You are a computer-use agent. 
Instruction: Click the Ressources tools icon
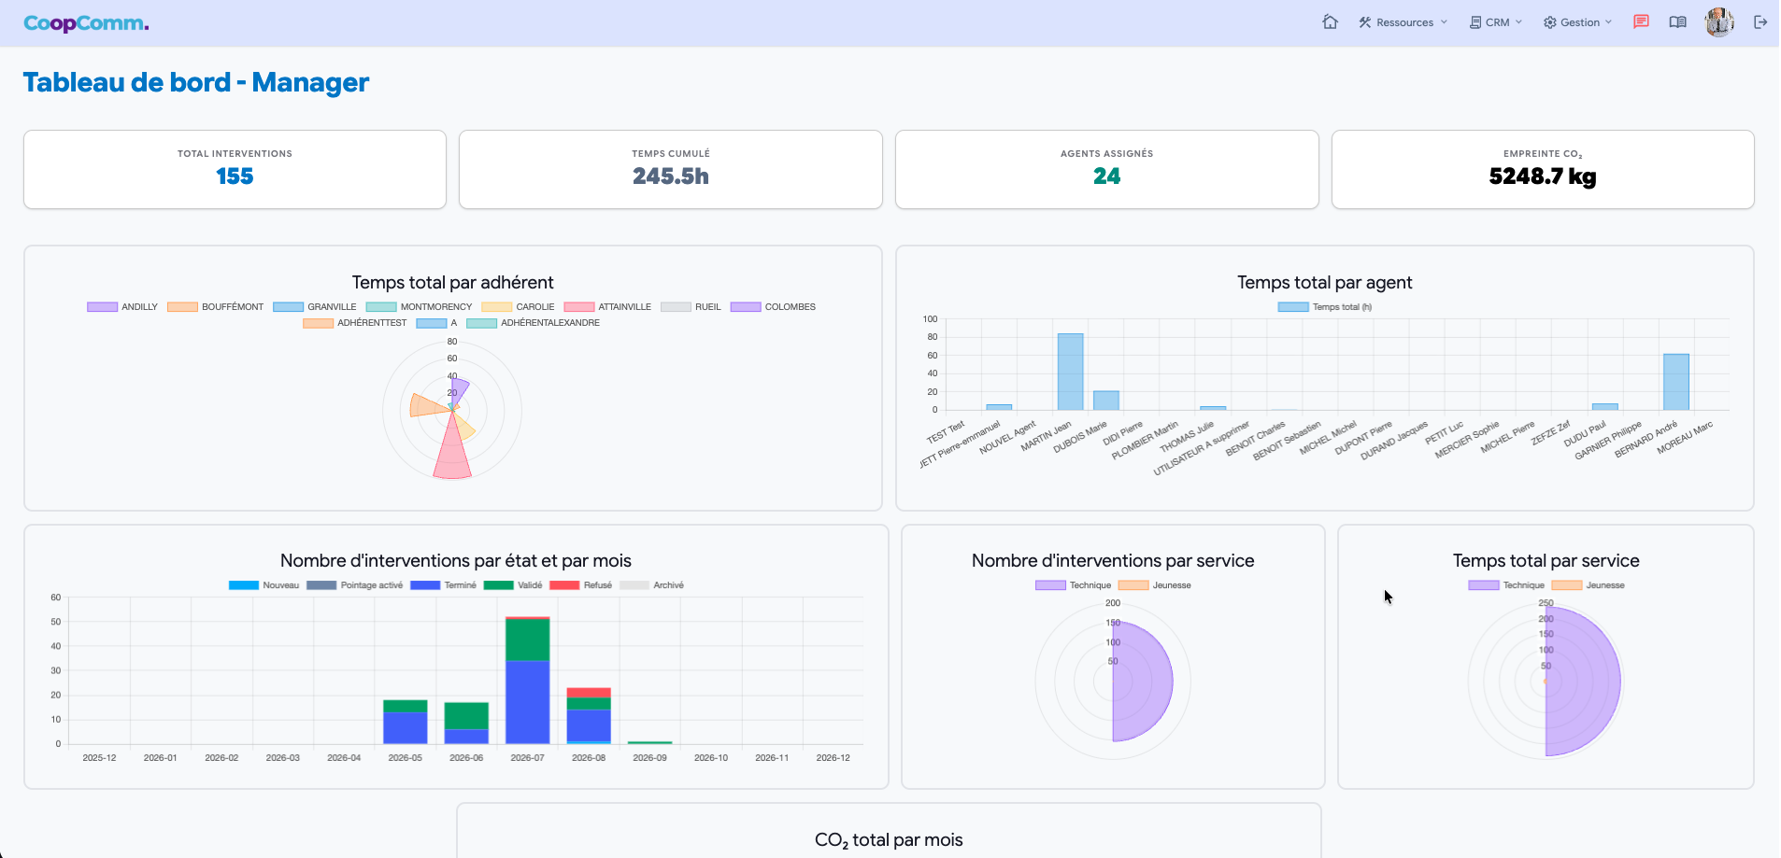[1364, 22]
